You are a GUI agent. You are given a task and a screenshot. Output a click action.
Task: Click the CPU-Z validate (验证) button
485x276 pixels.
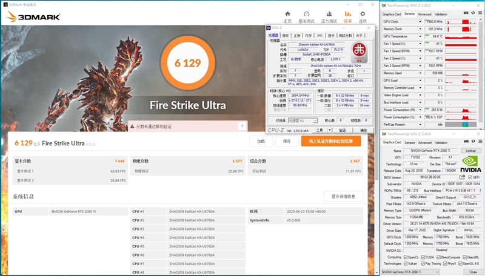tap(343, 130)
